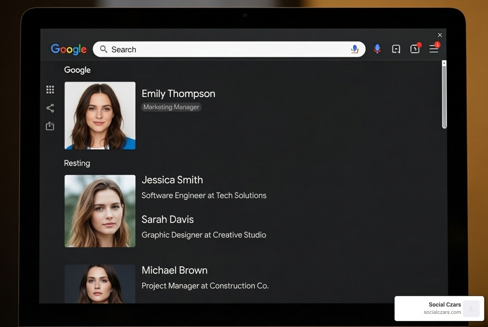Click the 'Resting' section heading
This screenshot has height=327, width=488.
pyautogui.click(x=77, y=163)
